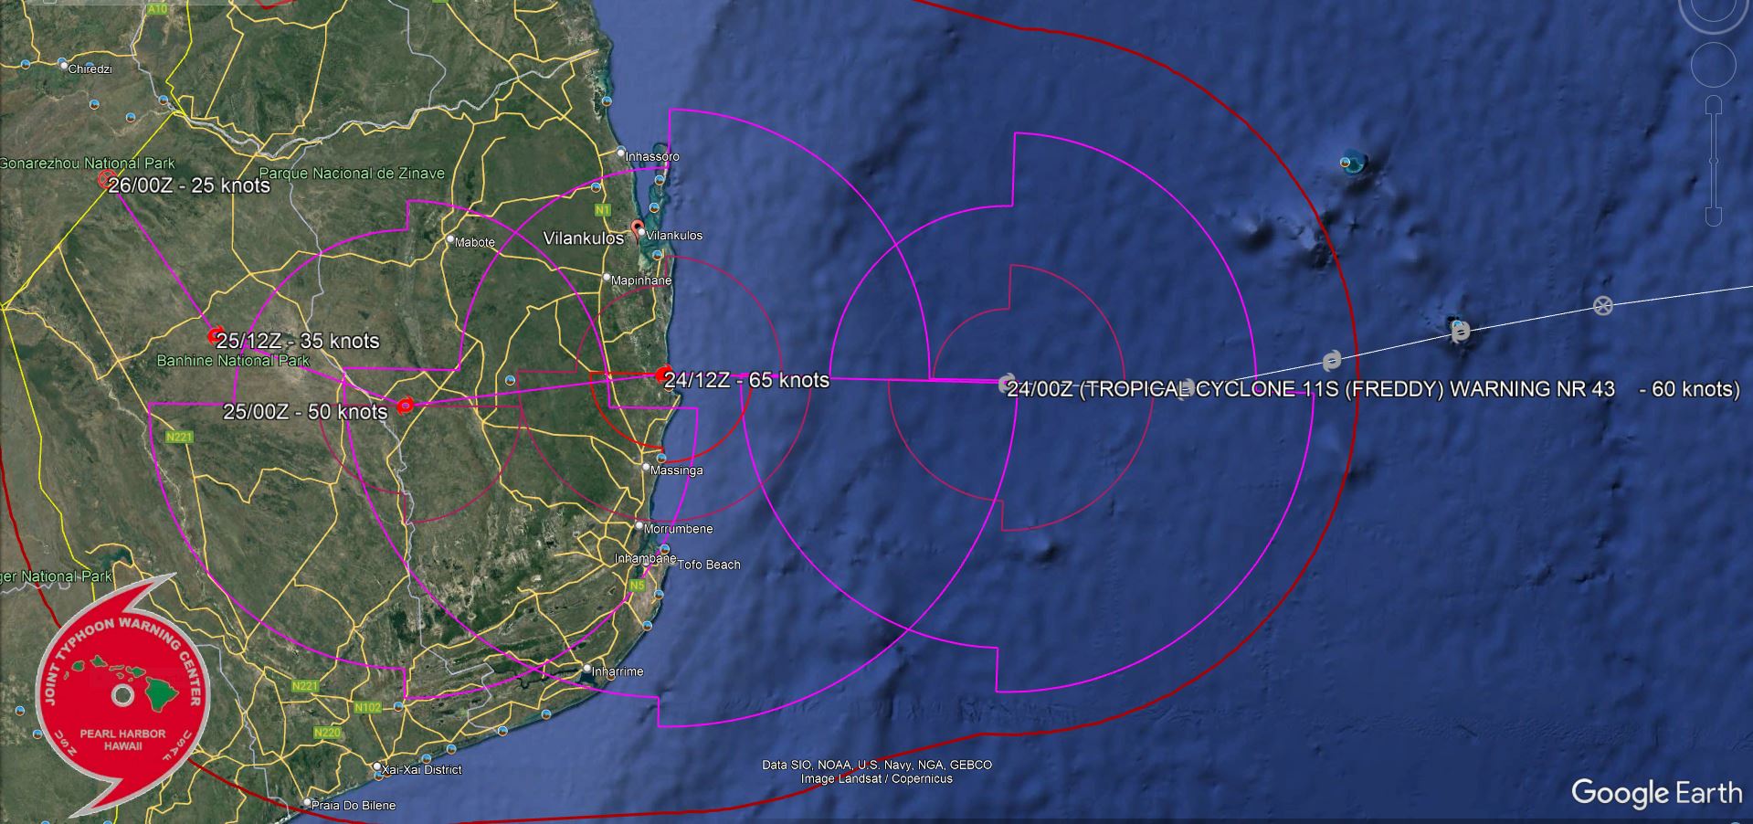Click the Joint Typhoon Warning Center logo
The image size is (1753, 824).
(122, 697)
